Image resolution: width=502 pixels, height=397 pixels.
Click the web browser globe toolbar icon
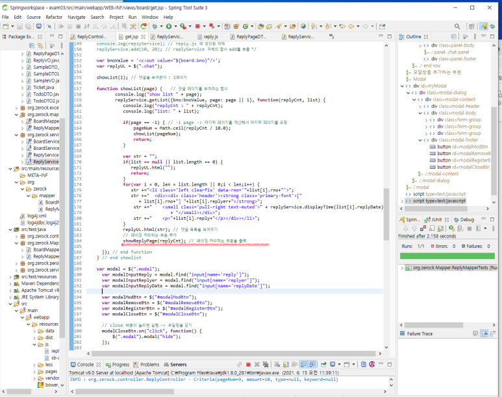pyautogui.click(x=303, y=26)
